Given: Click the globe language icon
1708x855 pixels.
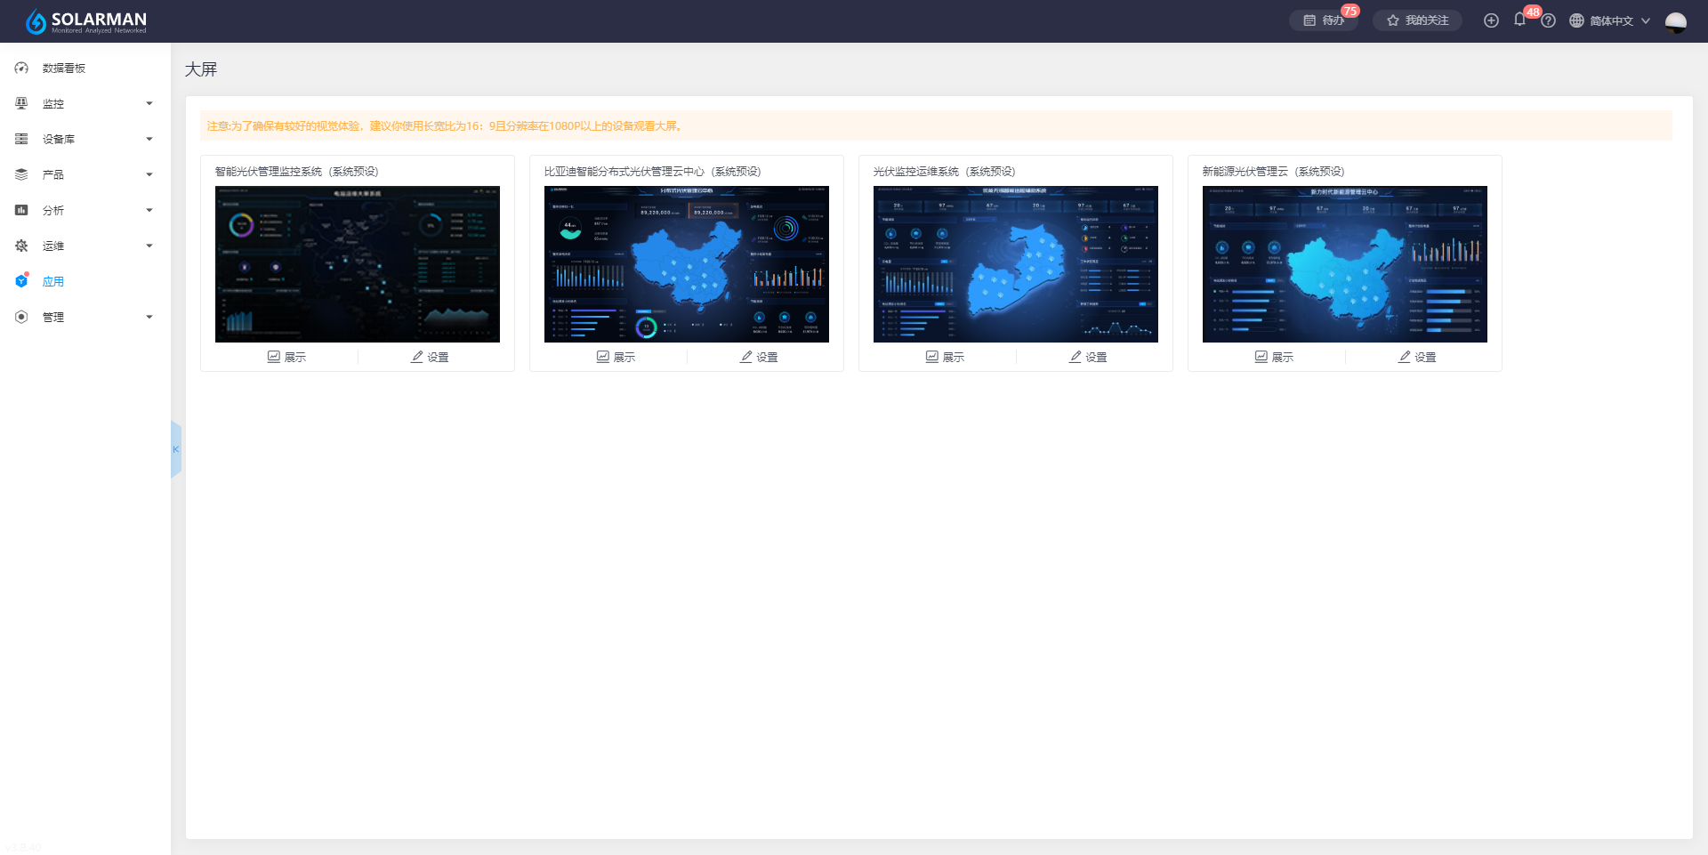Looking at the screenshot, I should (x=1576, y=20).
